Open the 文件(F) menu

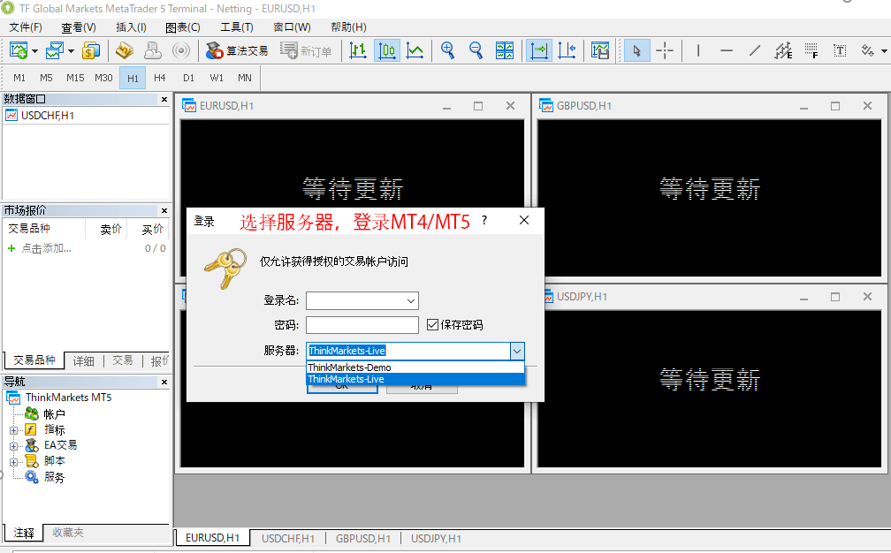[26, 27]
